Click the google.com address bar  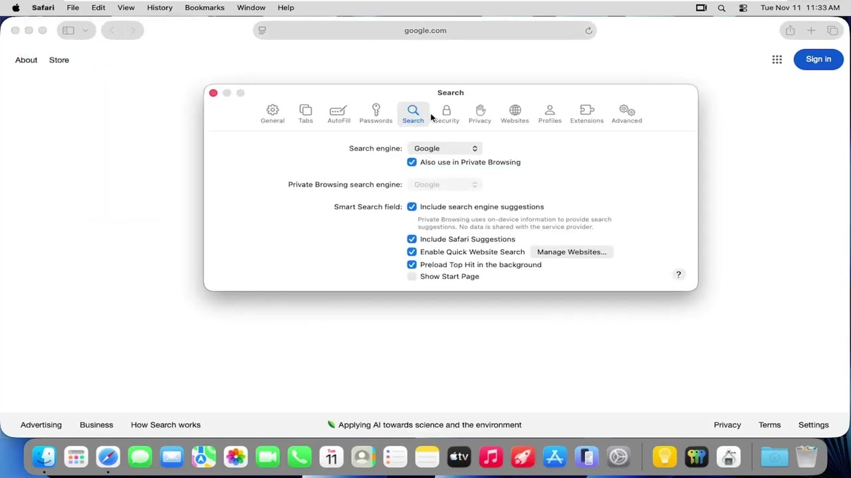pos(425,31)
